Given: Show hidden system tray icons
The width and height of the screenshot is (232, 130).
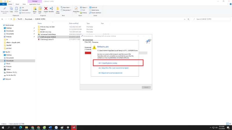Looking at the screenshot, I should point(211,128).
